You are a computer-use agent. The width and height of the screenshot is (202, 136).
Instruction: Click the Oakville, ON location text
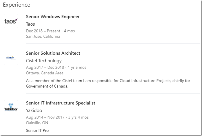click(x=37, y=123)
